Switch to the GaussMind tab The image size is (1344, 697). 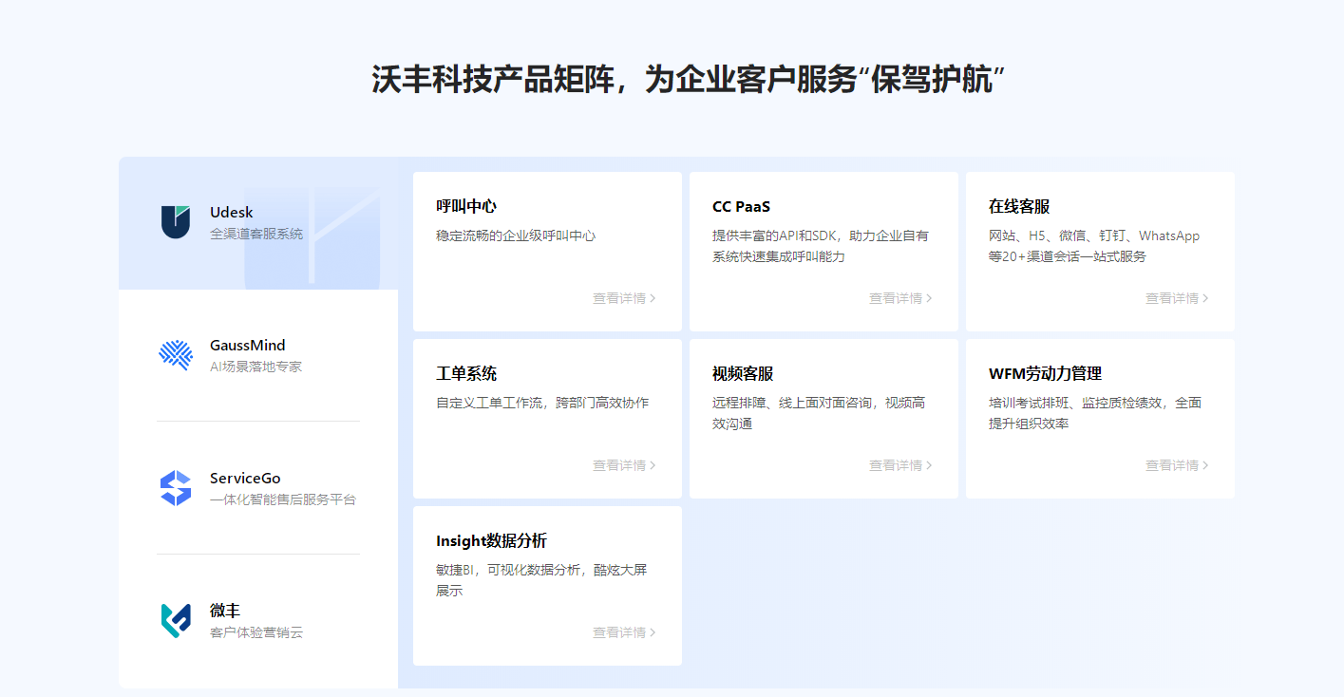pos(258,355)
